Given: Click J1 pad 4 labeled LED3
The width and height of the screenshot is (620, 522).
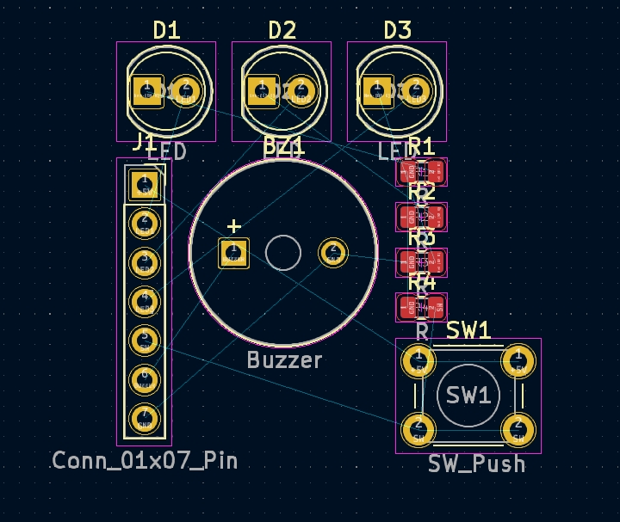Looking at the screenshot, I should (x=145, y=302).
